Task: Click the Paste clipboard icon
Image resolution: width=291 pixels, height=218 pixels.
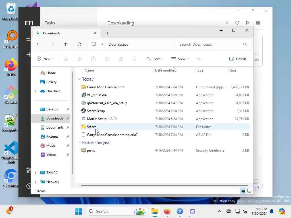Action: 93,59
